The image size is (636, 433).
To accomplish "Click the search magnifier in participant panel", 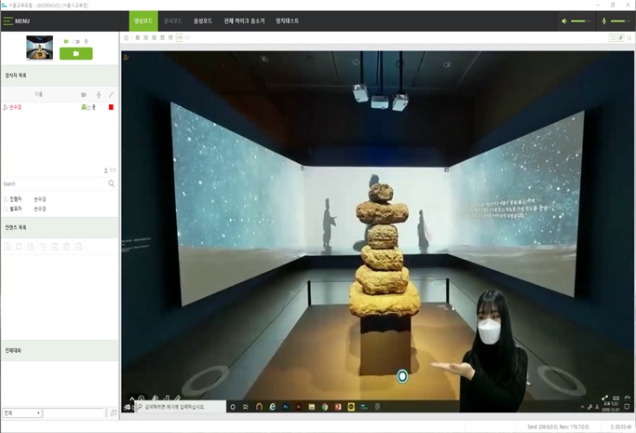I will coord(112,184).
